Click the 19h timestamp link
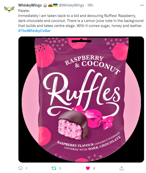 [x=90, y=5]
